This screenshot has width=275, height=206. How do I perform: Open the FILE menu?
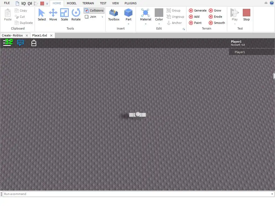pos(7,3)
